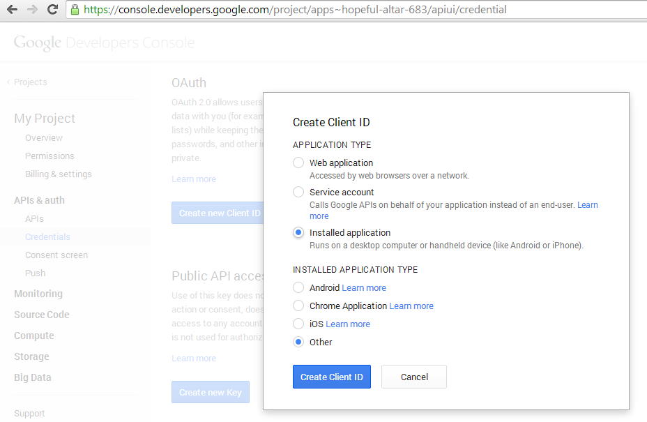Choose Other installed application type

298,342
